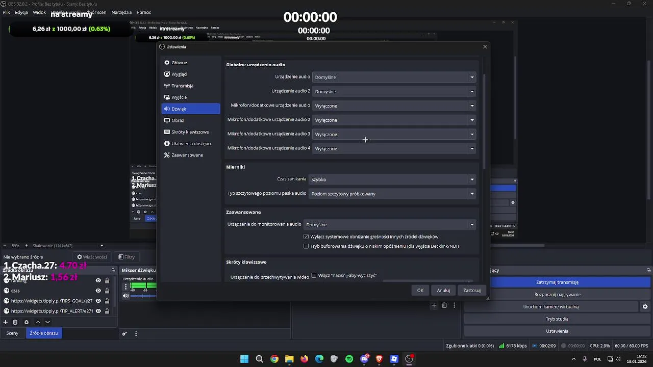Click Zatrzymaj transmisję button

557,282
